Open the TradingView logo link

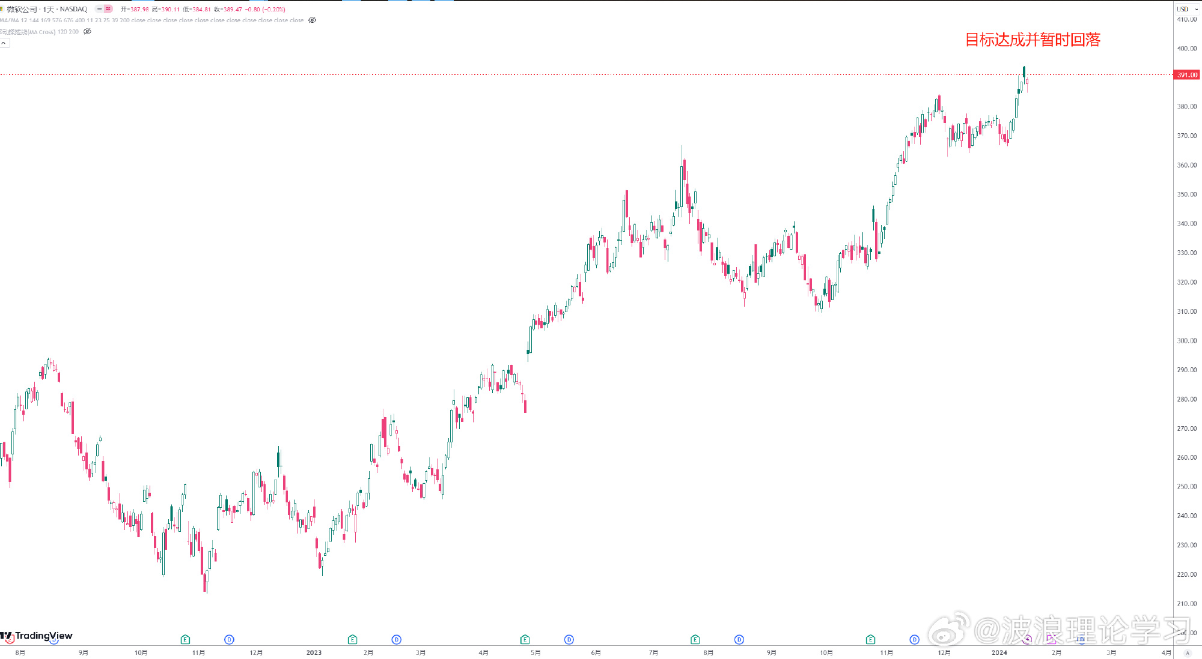click(37, 636)
